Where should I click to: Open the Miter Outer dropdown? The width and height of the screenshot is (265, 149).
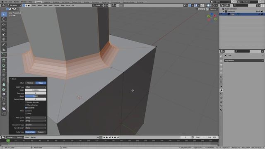click(36, 118)
